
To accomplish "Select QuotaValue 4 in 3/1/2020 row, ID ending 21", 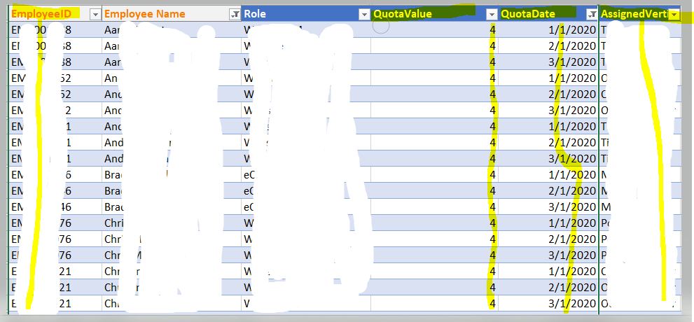I will tap(492, 303).
